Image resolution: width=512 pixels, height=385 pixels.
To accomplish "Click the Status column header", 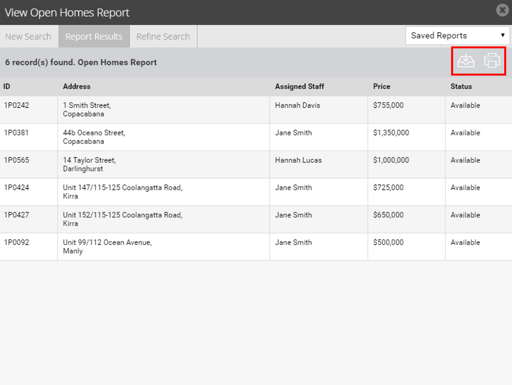I will coord(461,86).
